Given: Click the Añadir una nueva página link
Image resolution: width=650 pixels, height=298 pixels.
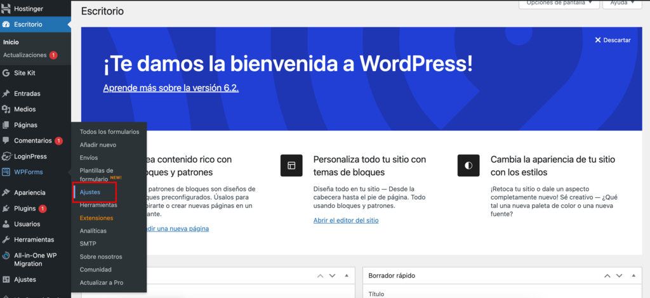Looking at the screenshot, I should (x=178, y=228).
